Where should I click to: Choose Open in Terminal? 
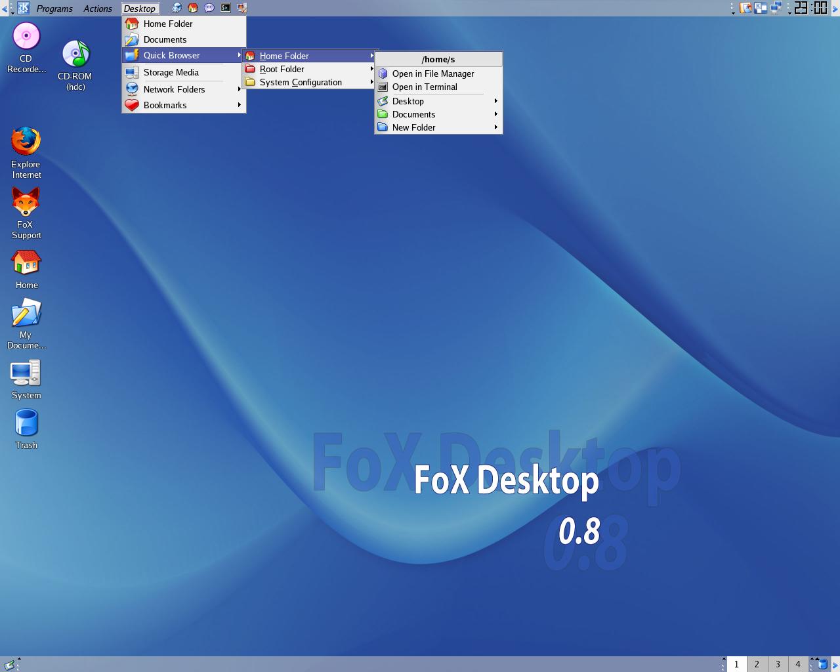click(438, 87)
